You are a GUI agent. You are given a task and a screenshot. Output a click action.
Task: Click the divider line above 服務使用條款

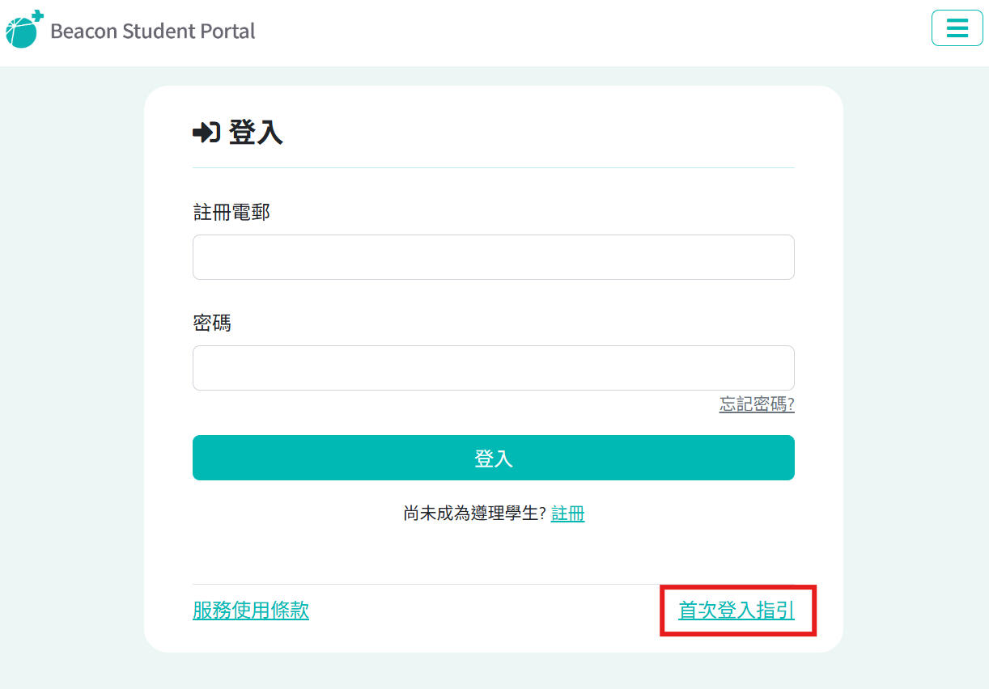tap(421, 584)
